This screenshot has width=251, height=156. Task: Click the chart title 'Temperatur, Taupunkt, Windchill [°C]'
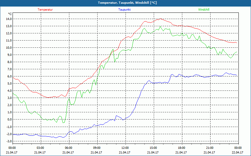tap(127, 3)
